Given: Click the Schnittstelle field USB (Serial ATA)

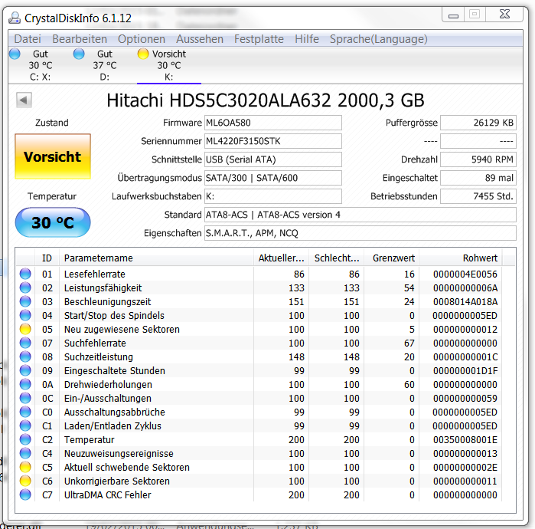Looking at the screenshot, I should [x=273, y=159].
